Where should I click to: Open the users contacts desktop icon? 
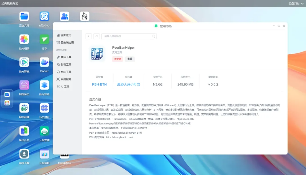[64, 16]
